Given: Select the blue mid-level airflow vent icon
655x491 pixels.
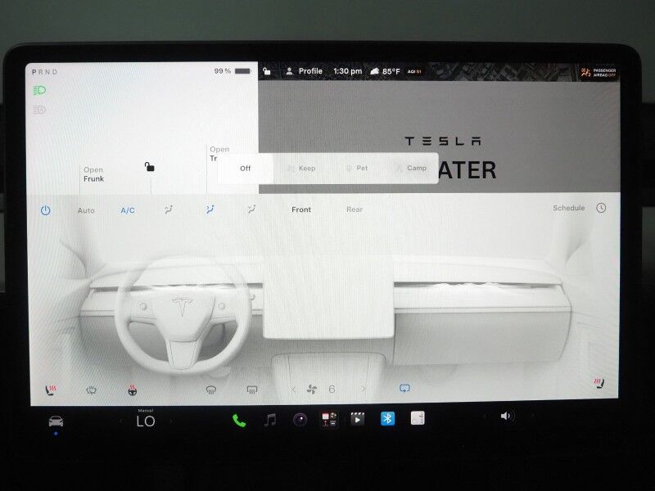Looking at the screenshot, I should click(x=210, y=209).
